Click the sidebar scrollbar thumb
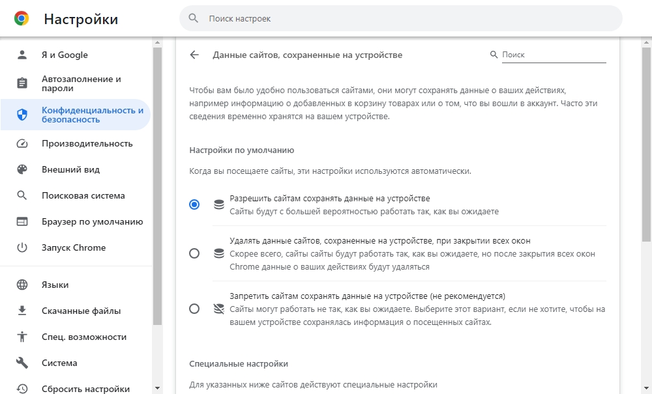 (157, 186)
